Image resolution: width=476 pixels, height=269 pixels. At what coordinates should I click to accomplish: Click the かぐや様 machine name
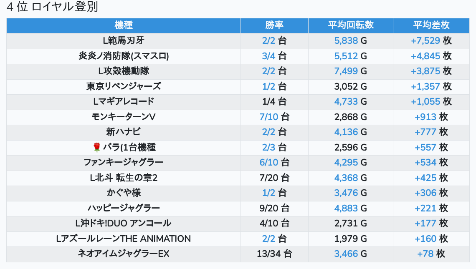[x=124, y=193]
